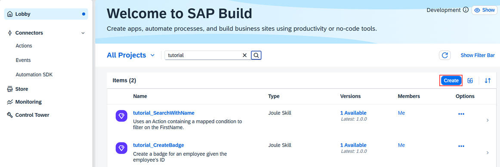Click the Control Tower wrench icon
This screenshot has height=167, width=500.
click(x=10, y=115)
